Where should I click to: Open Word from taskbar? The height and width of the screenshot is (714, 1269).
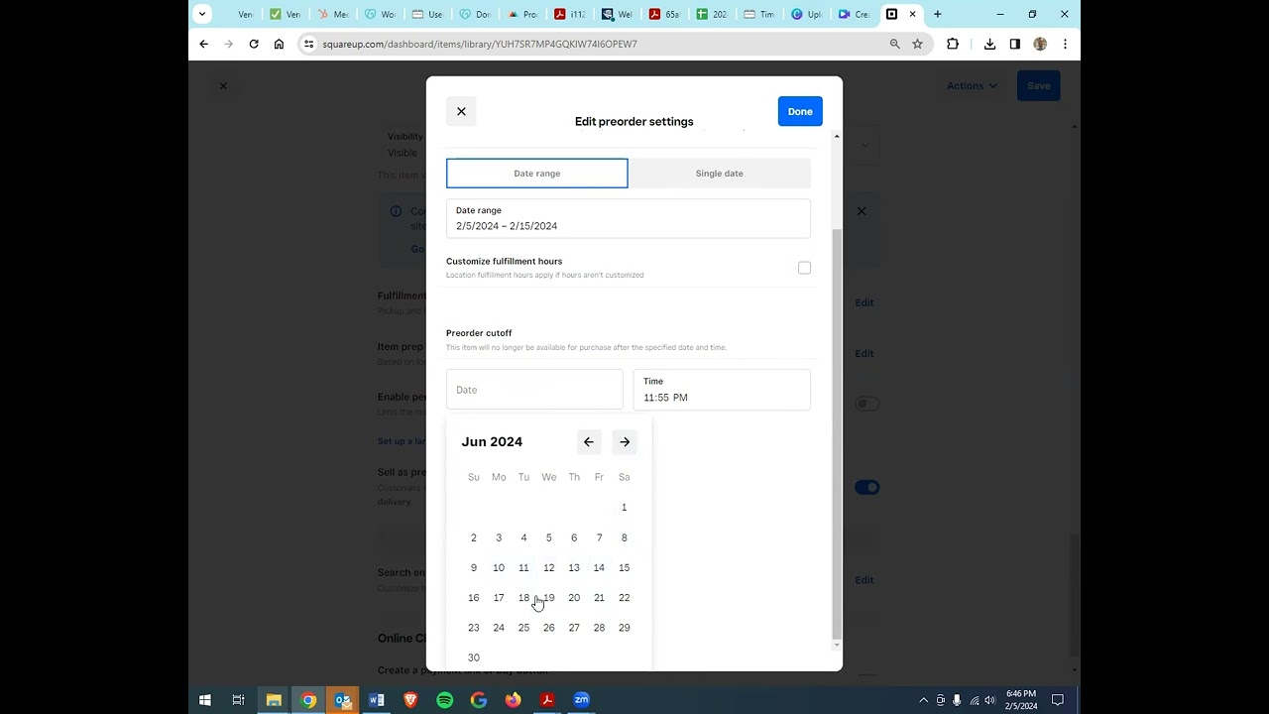(377, 700)
